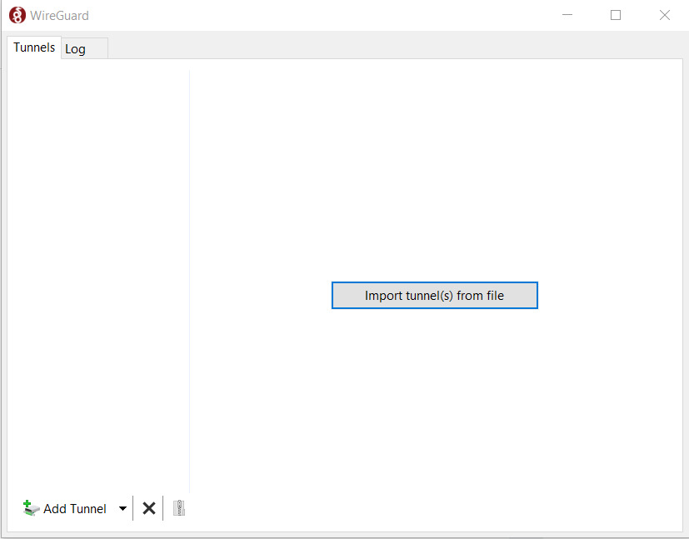Click the separator after Add Tunnel dropdown arrow

coord(133,508)
